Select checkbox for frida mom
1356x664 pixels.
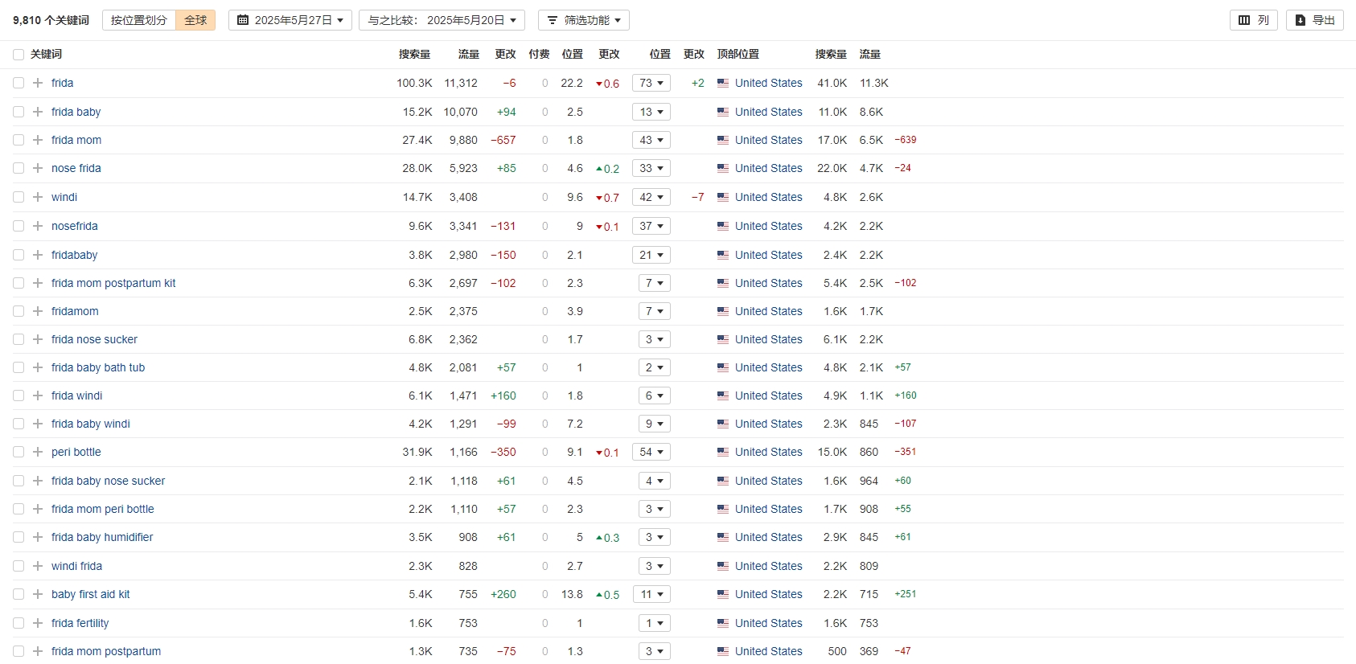coord(18,140)
